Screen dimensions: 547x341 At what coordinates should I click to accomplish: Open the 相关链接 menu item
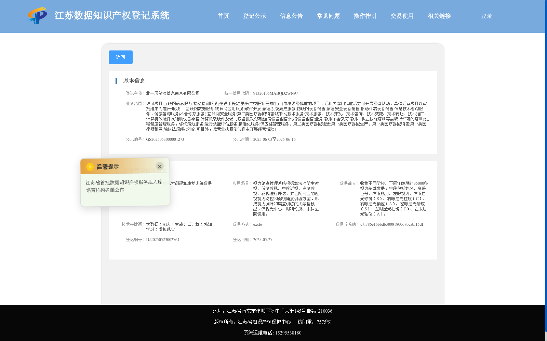pyautogui.click(x=439, y=16)
